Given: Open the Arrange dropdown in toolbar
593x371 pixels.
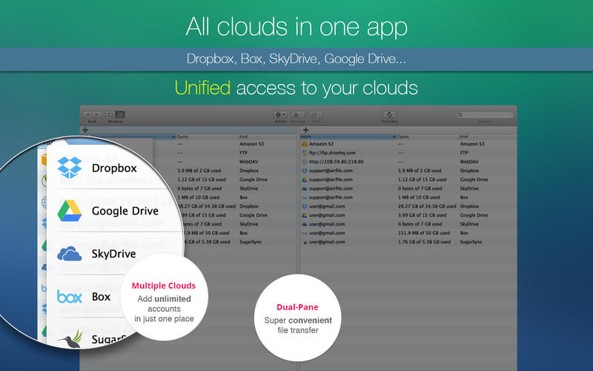Looking at the screenshot, I should (298, 114).
